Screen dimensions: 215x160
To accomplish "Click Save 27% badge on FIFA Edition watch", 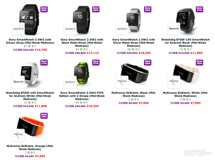I will point(96,63).
